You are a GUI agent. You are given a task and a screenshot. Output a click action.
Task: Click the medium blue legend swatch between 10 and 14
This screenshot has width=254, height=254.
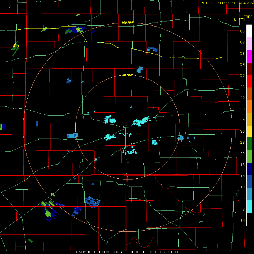point(249,181)
